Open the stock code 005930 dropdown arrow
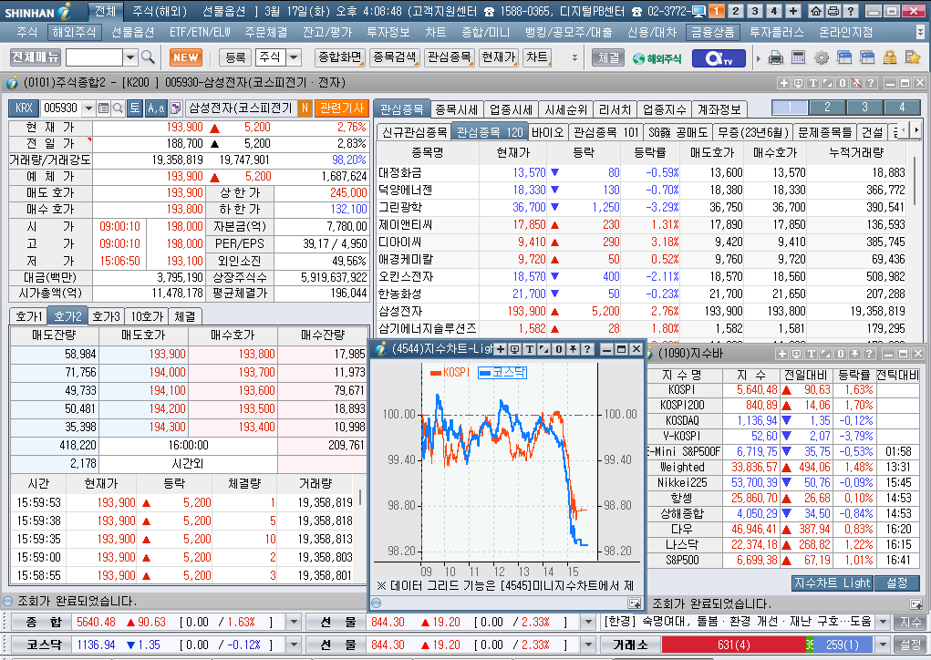Screen dimensions: 931x660 (88, 108)
